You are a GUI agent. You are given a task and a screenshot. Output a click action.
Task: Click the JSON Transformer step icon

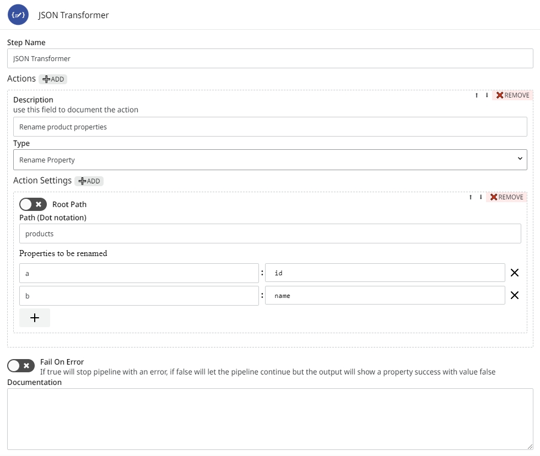(18, 15)
